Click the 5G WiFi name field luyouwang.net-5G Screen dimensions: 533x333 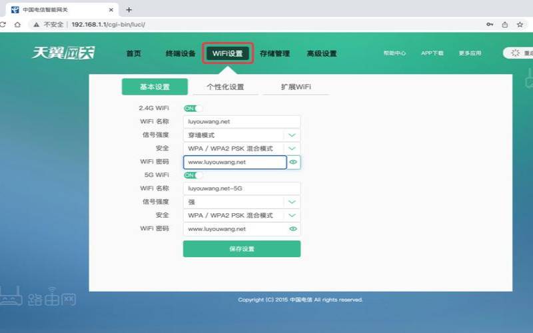click(x=242, y=188)
